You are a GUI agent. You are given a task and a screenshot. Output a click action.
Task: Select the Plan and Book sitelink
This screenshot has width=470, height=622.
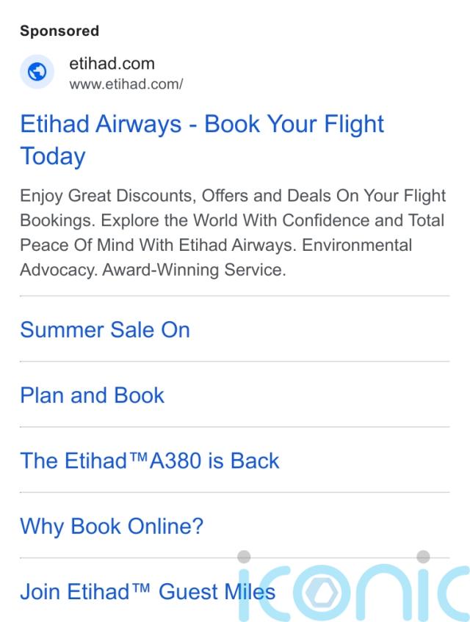(93, 395)
